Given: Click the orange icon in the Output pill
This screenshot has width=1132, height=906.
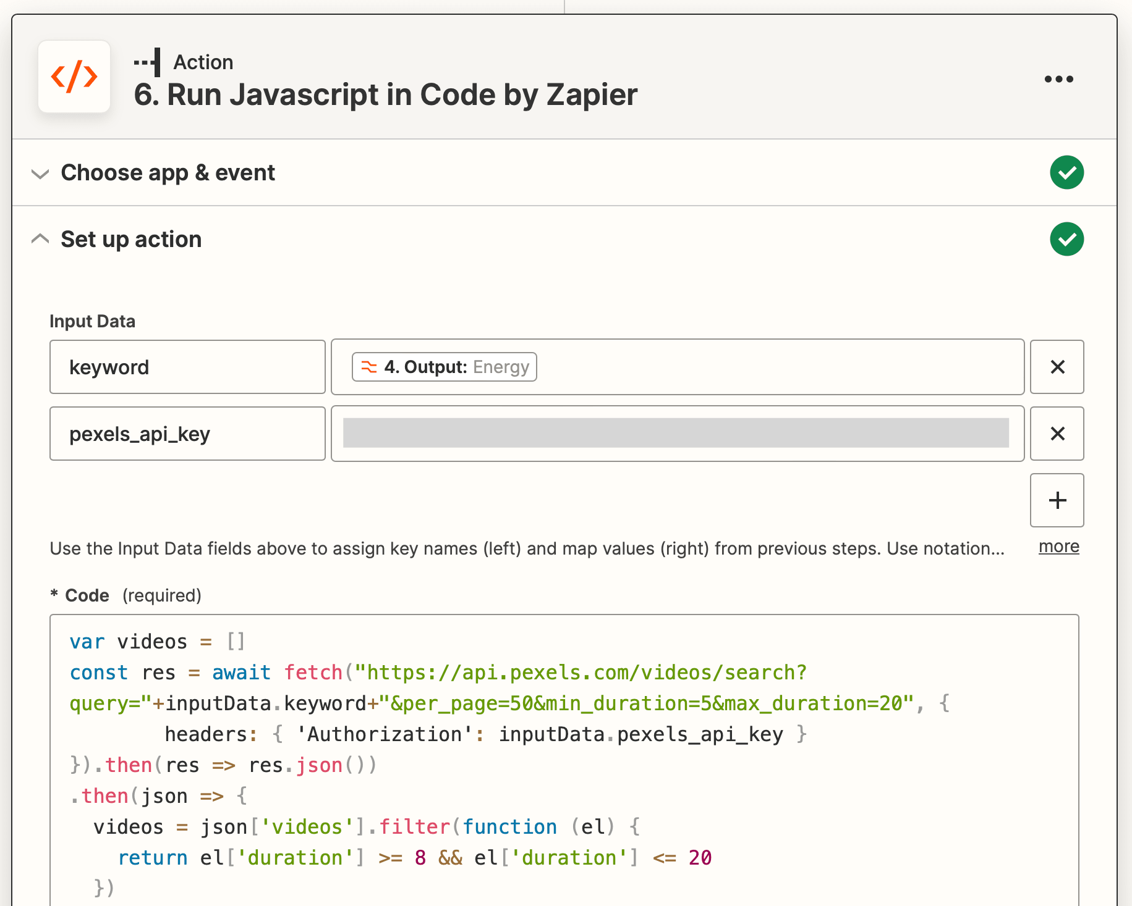Looking at the screenshot, I should (369, 367).
